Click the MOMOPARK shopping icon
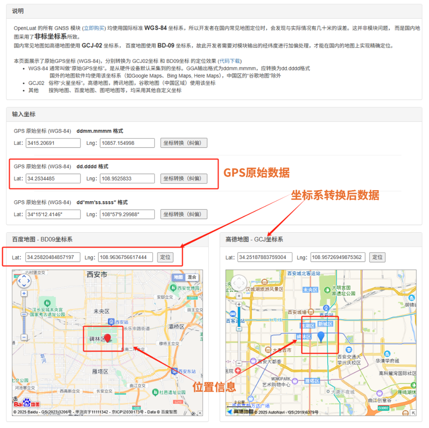429x428 pixels. (295, 381)
